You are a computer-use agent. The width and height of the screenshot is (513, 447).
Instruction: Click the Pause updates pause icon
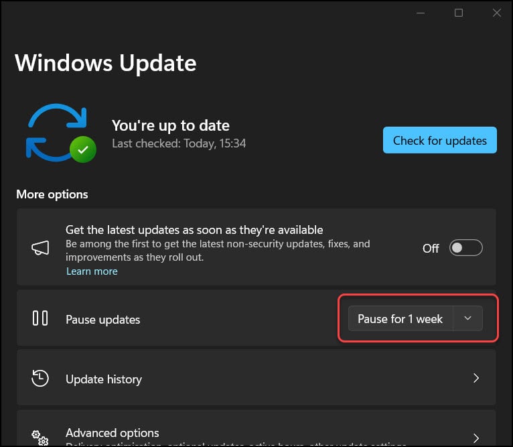(40, 318)
